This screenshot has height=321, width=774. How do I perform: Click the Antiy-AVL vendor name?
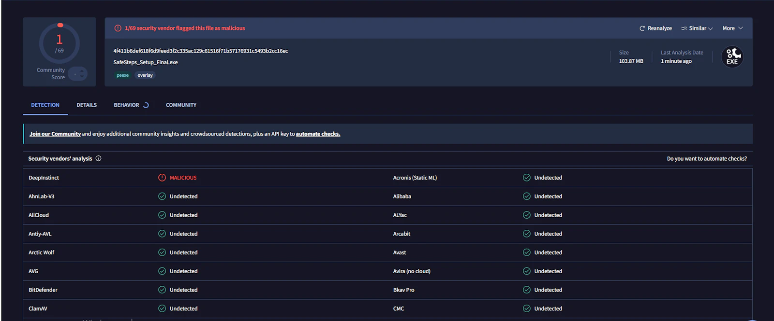[x=40, y=234]
